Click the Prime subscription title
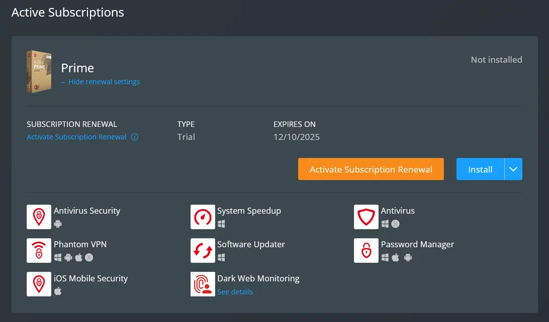This screenshot has height=322, width=549. (x=77, y=68)
